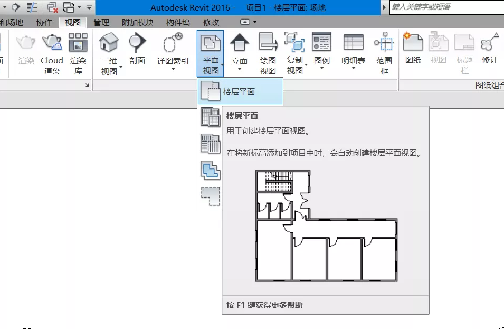The height and width of the screenshot is (329, 504).
Task: Click the Plan Views (平面视图) button
Action: 211,53
